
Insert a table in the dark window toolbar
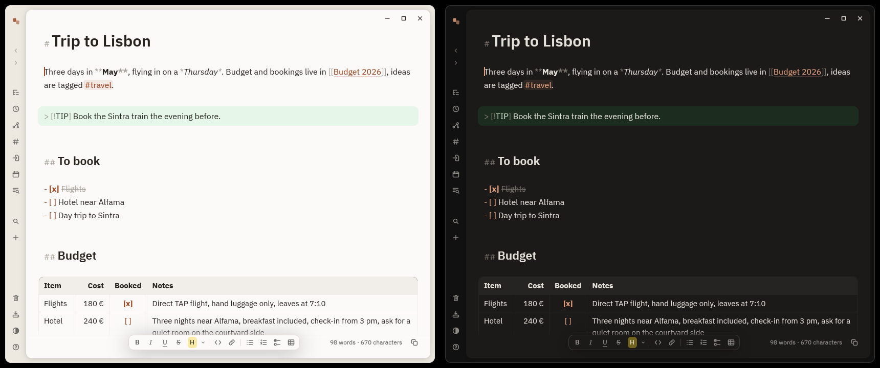[x=731, y=342]
